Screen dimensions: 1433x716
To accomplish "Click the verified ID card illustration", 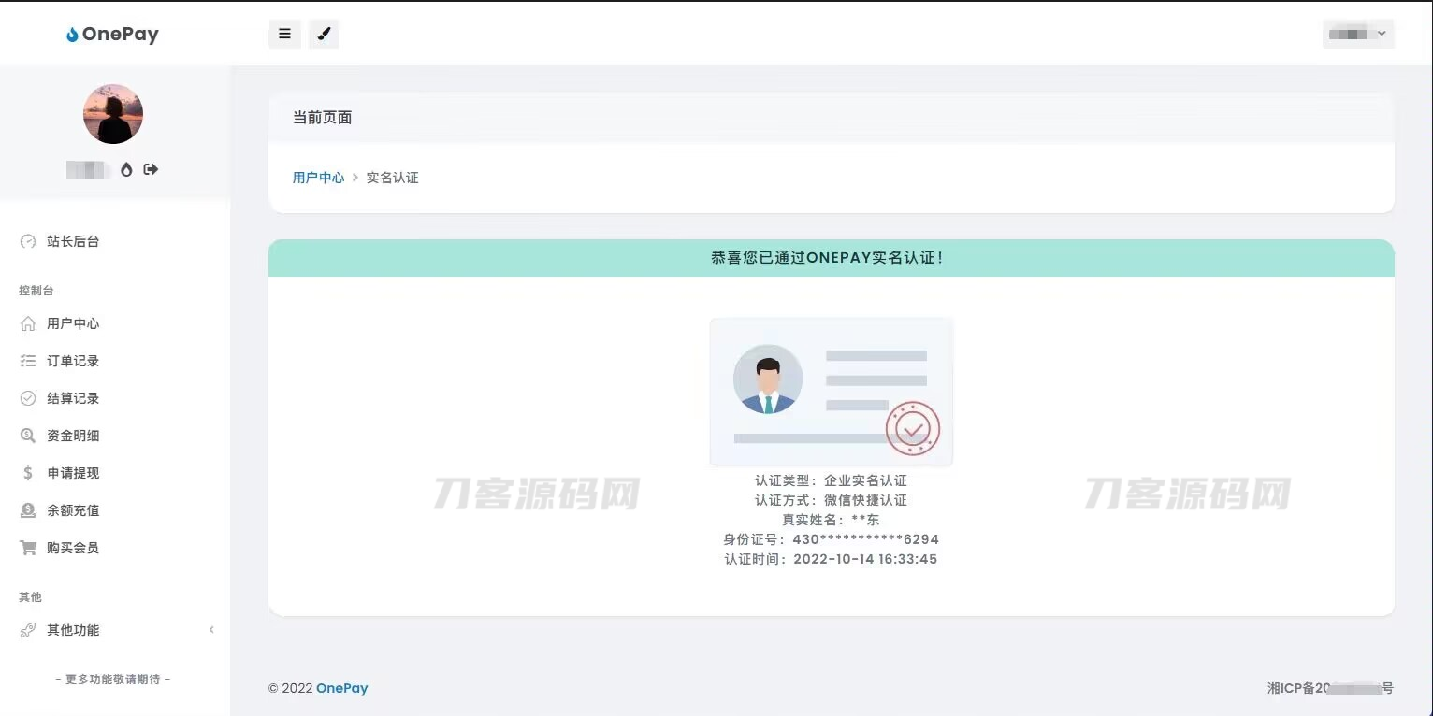I will pyautogui.click(x=831, y=392).
